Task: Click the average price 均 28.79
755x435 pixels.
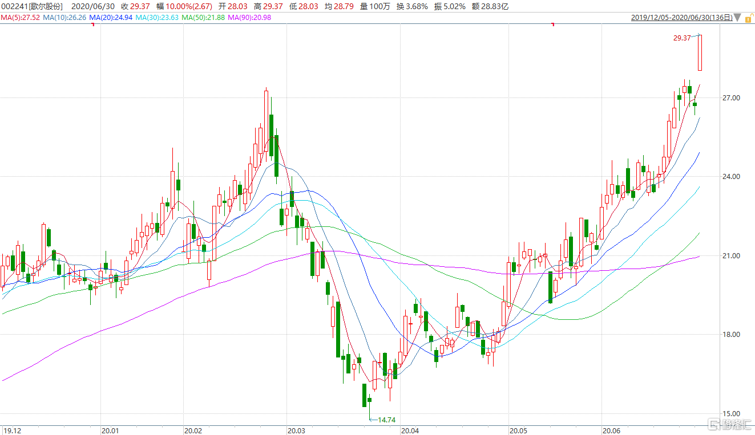Action: click(x=338, y=7)
